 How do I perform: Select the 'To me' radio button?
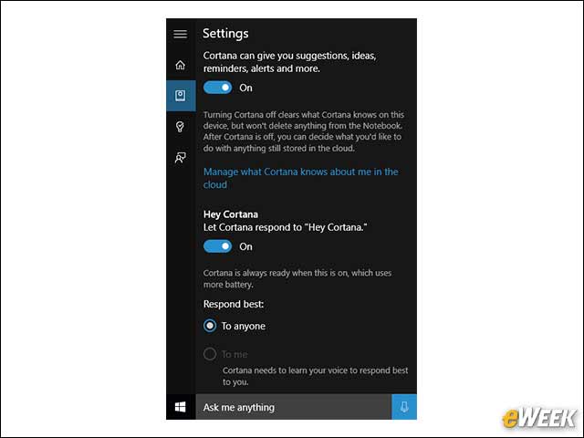[210, 354]
